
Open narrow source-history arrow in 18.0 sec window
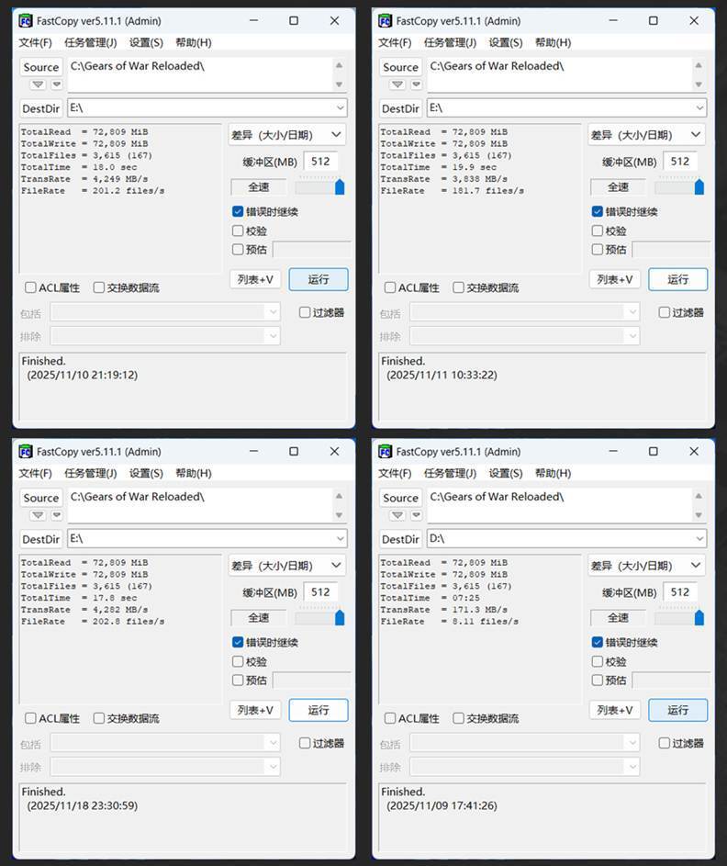pos(57,84)
